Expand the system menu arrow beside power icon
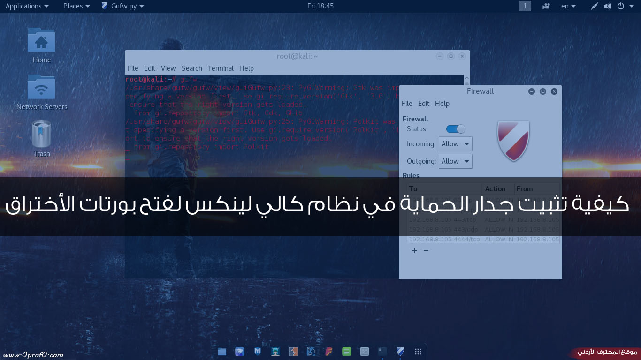The width and height of the screenshot is (641, 360). pos(632,6)
